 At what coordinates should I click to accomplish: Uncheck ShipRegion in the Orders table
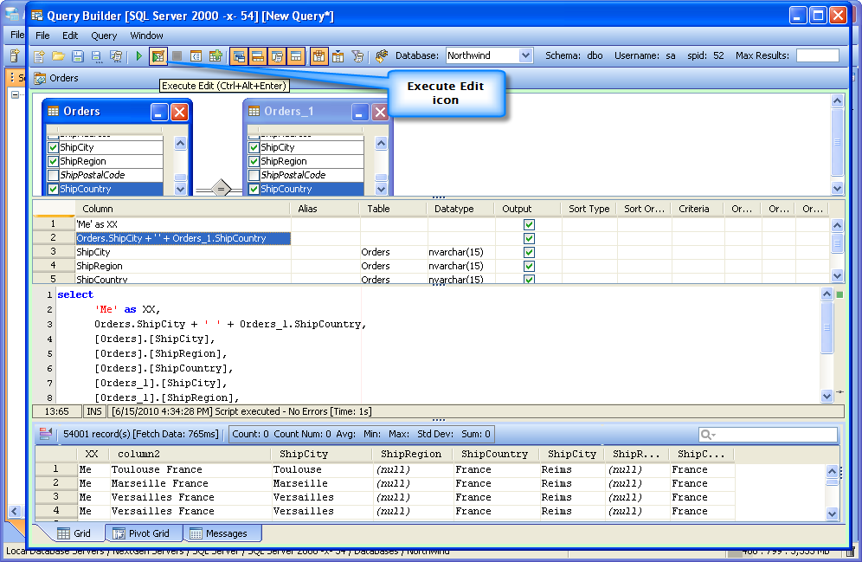(54, 161)
